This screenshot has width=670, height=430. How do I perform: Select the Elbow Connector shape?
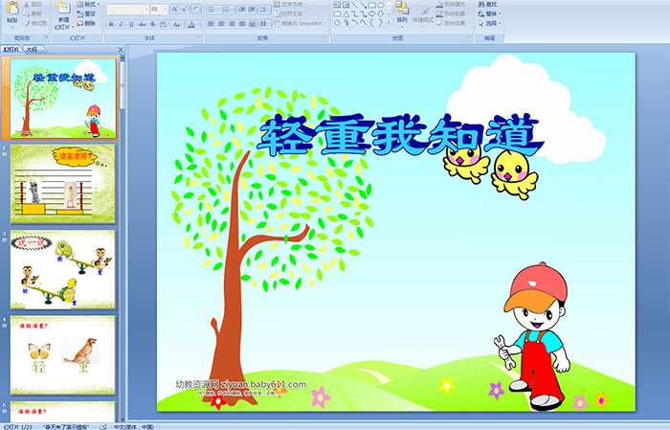354,13
